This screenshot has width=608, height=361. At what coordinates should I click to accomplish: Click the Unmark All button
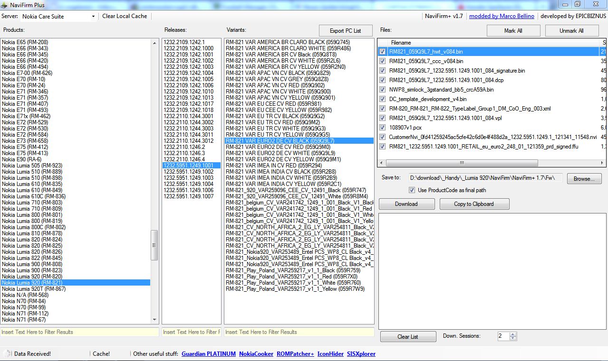point(571,31)
